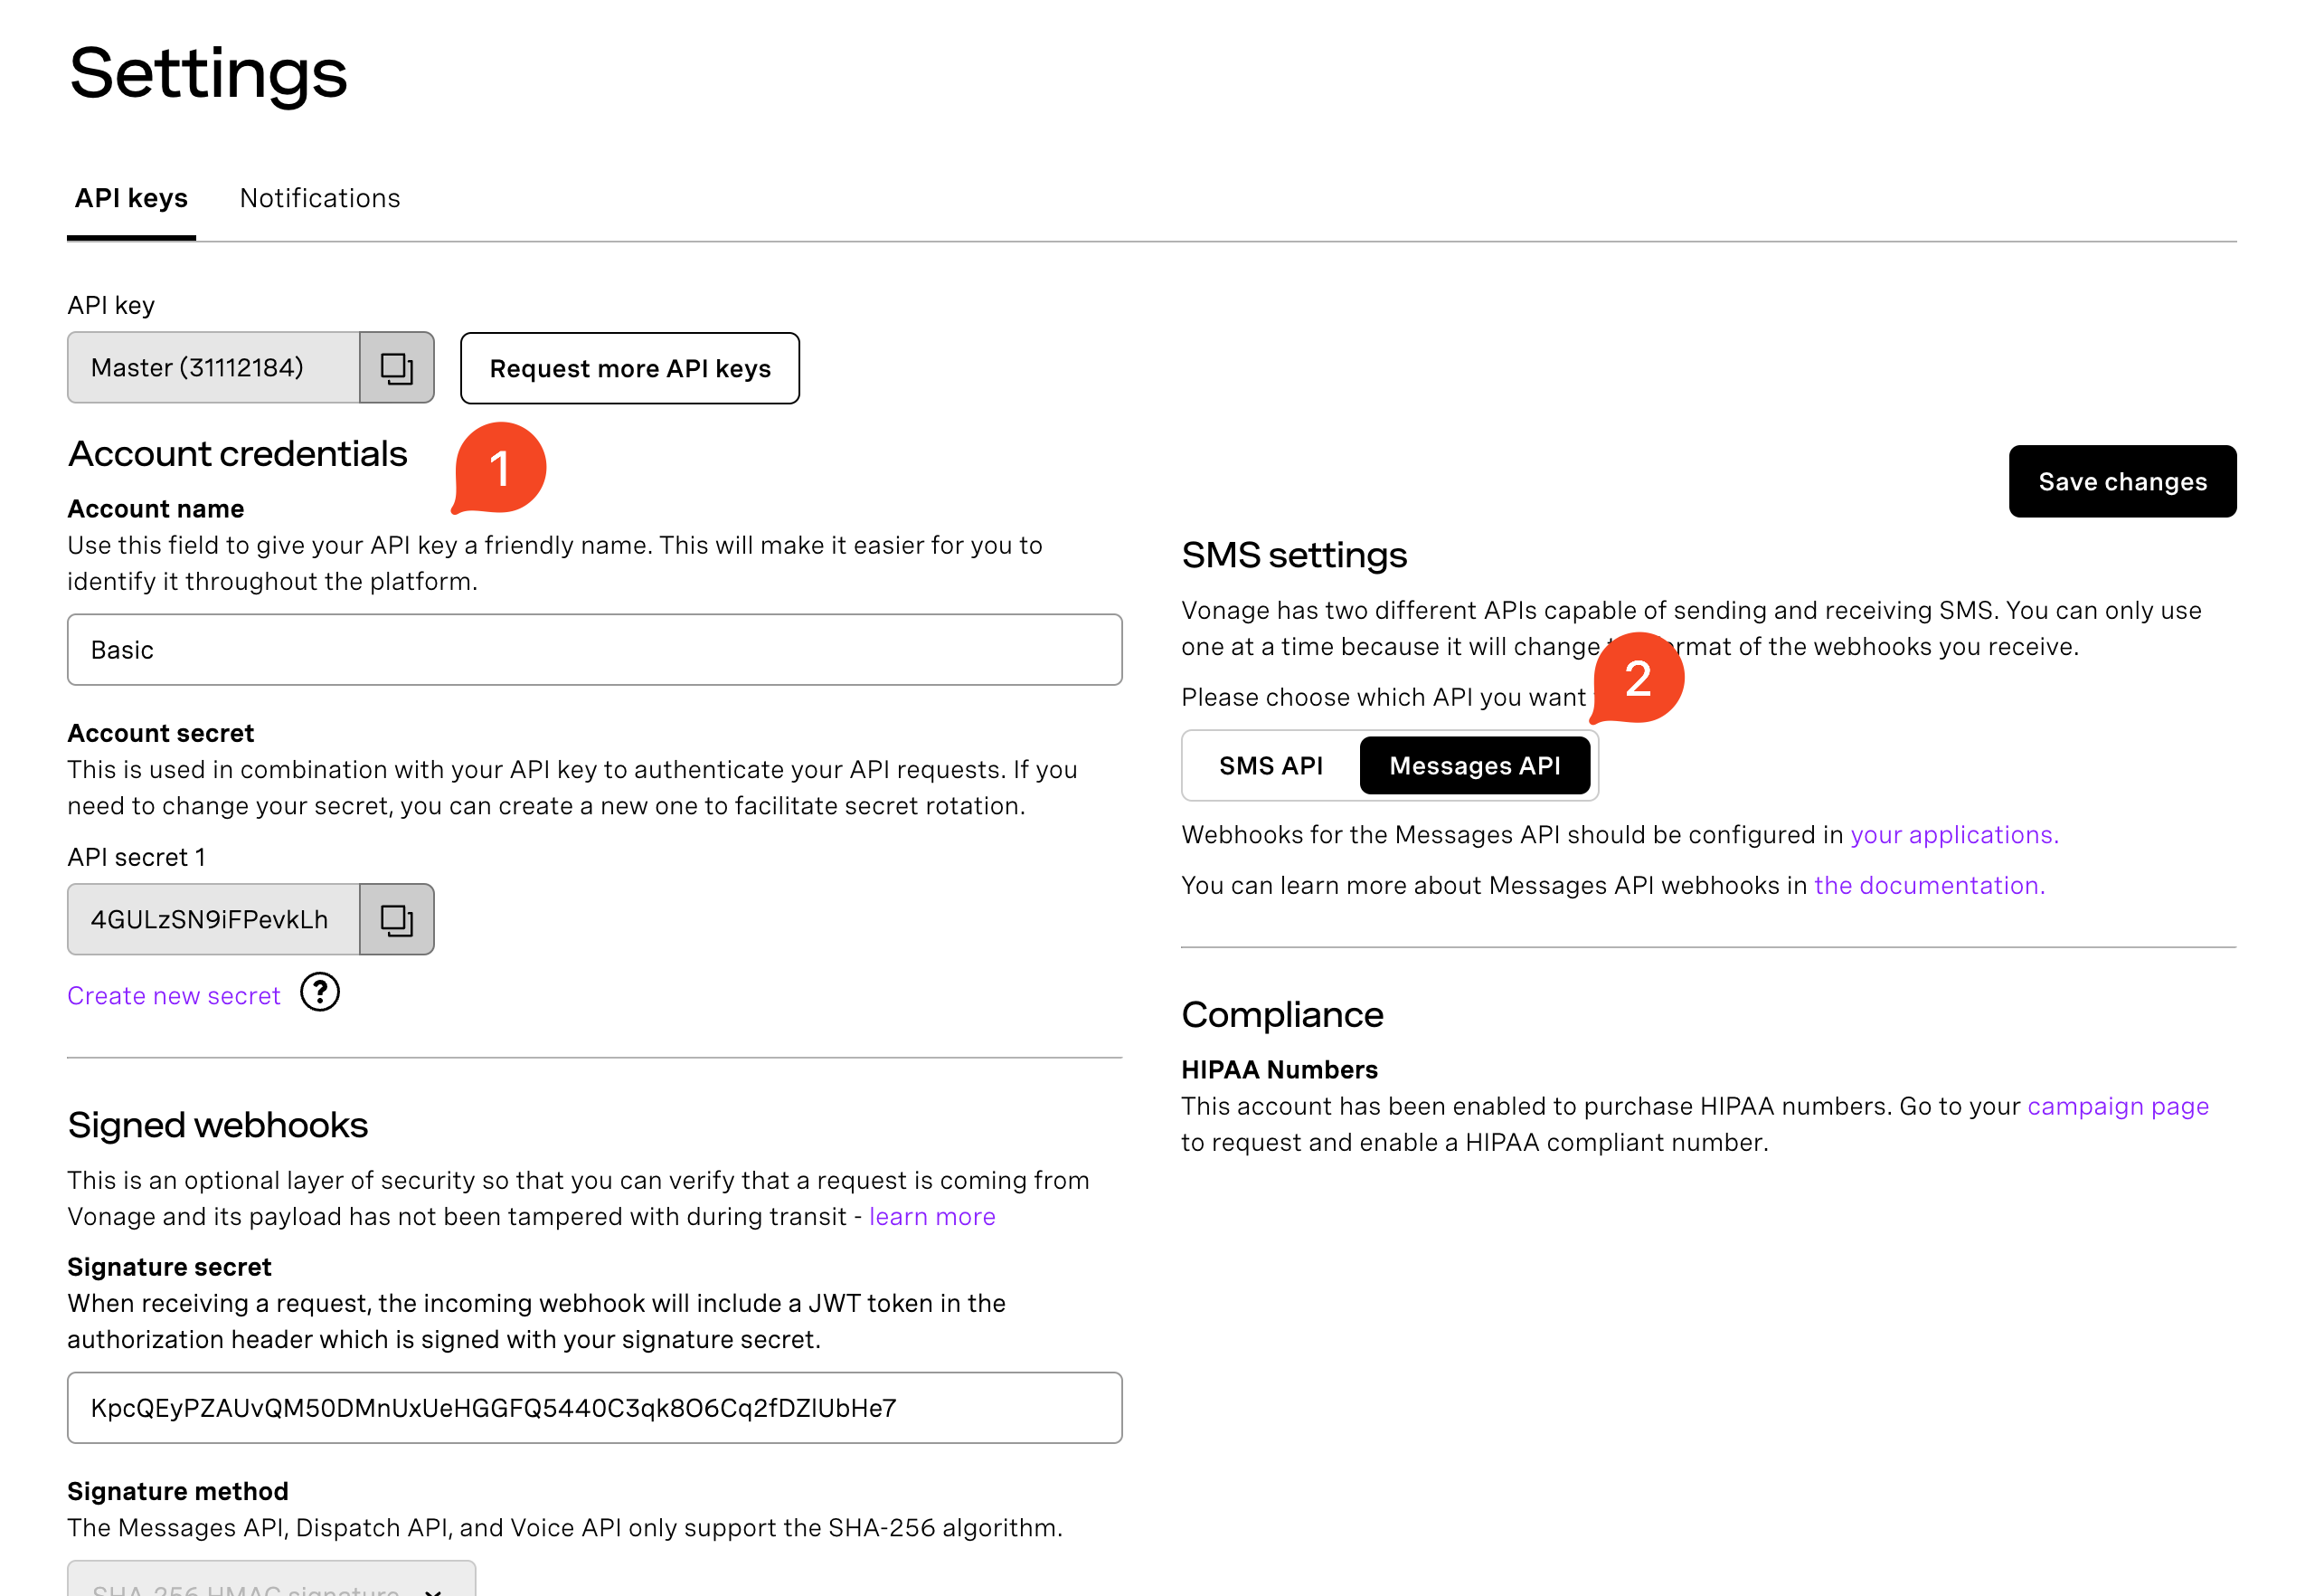Click the help icon beside Create new secret
Image resolution: width=2324 pixels, height=1596 pixels.
click(x=320, y=993)
